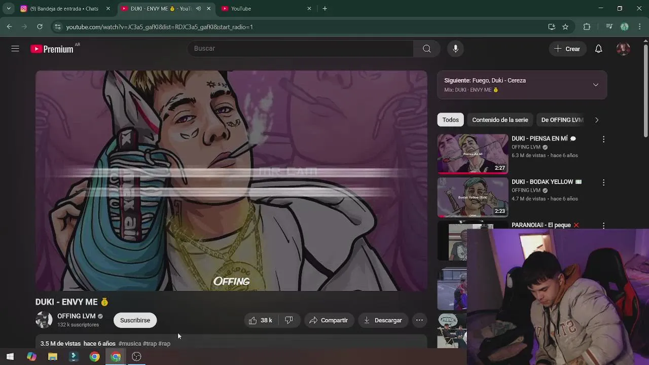
Task: Click the install app icon in address bar
Action: pyautogui.click(x=552, y=27)
